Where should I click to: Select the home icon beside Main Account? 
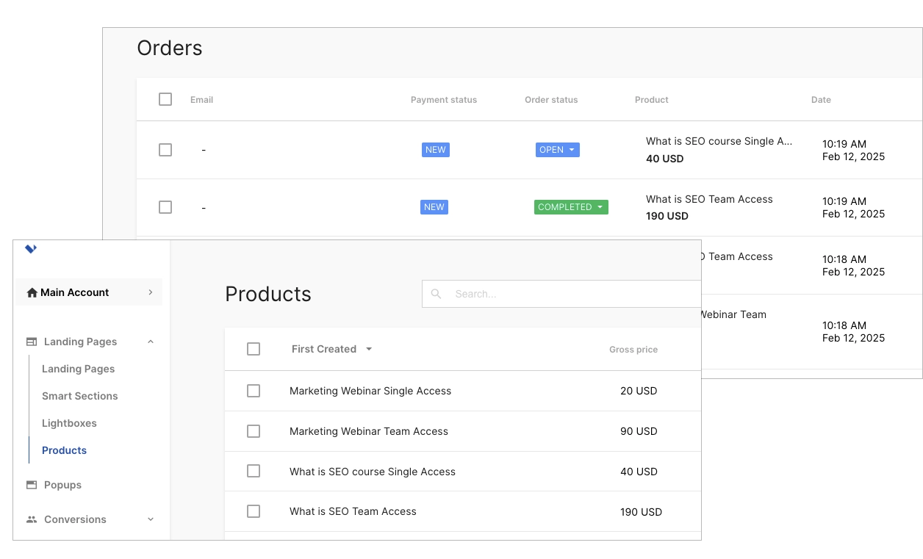pyautogui.click(x=32, y=292)
